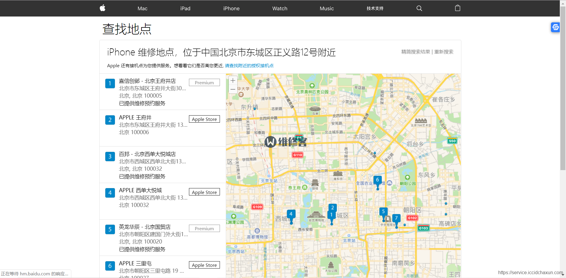Open APPLE 三里屯 store name
Viewport: 566px width, 278px height.
(x=135, y=263)
